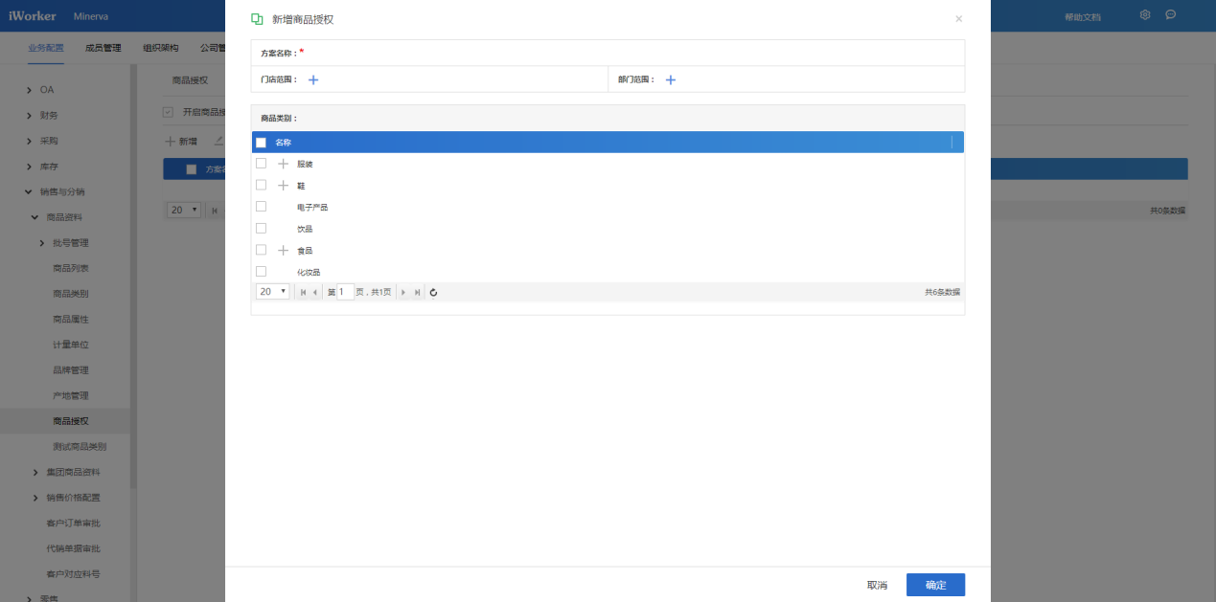Select all via the 名称 header checkbox

(261, 143)
